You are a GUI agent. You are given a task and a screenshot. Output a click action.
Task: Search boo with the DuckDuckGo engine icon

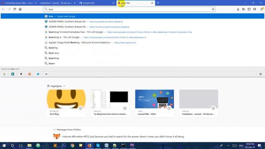[29, 74]
